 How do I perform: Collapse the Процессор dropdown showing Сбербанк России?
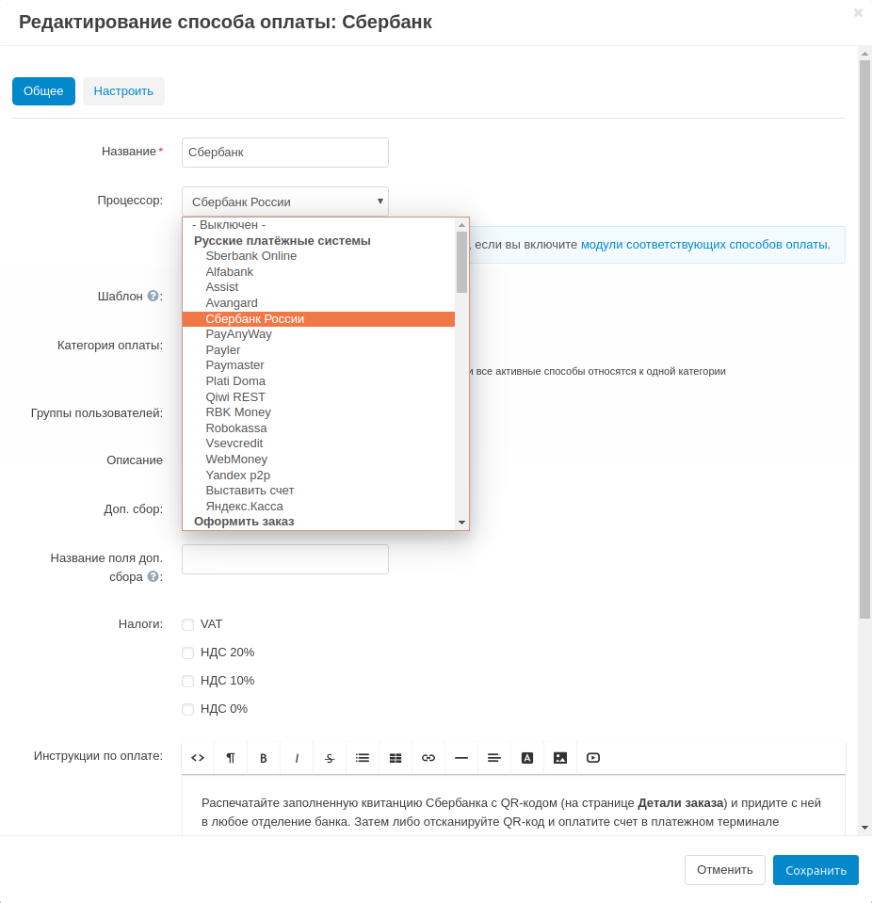[284, 202]
